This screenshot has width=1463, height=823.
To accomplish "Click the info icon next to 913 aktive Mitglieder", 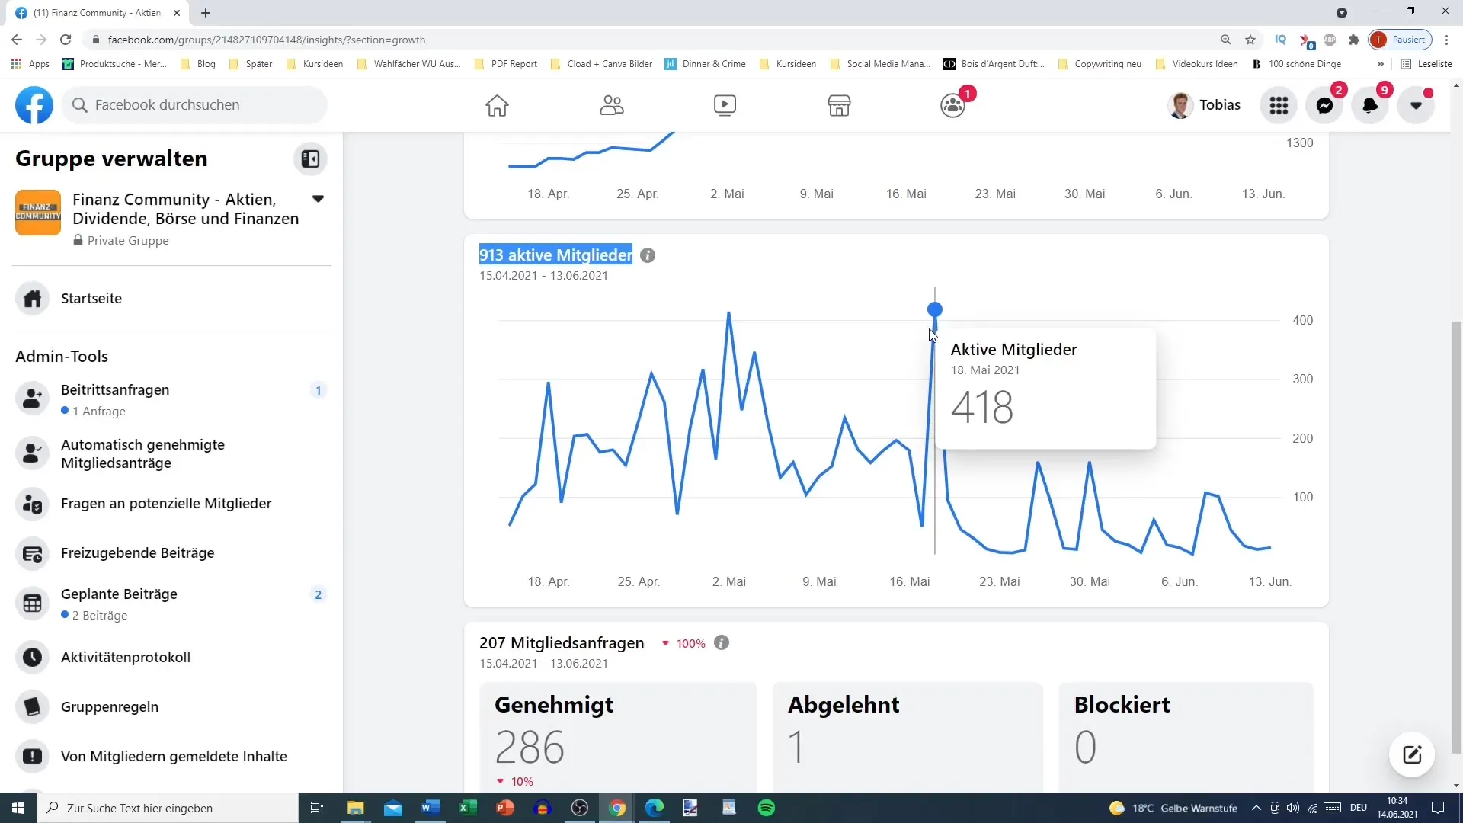I will pyautogui.click(x=648, y=255).
